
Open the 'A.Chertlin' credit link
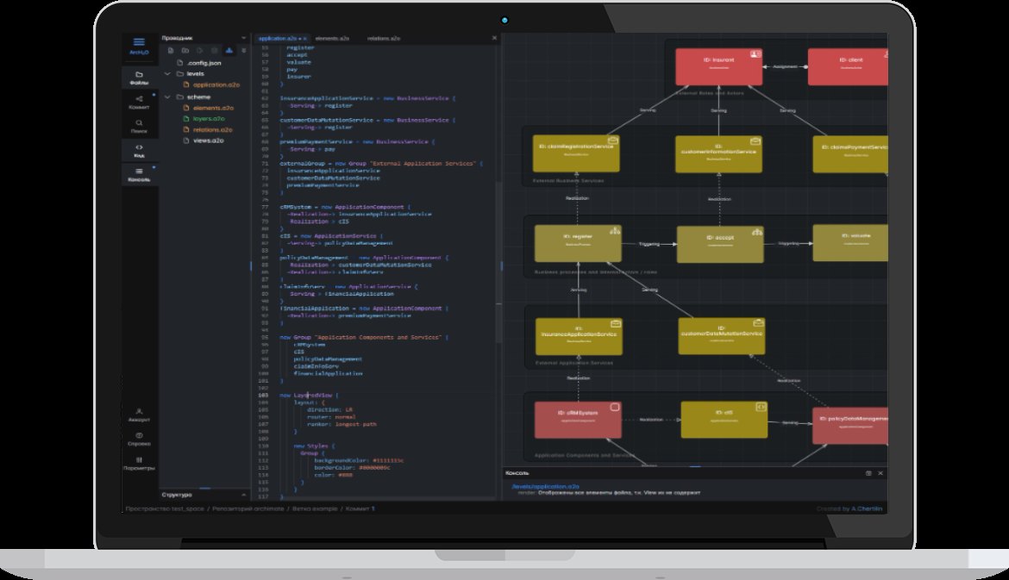coord(867,508)
